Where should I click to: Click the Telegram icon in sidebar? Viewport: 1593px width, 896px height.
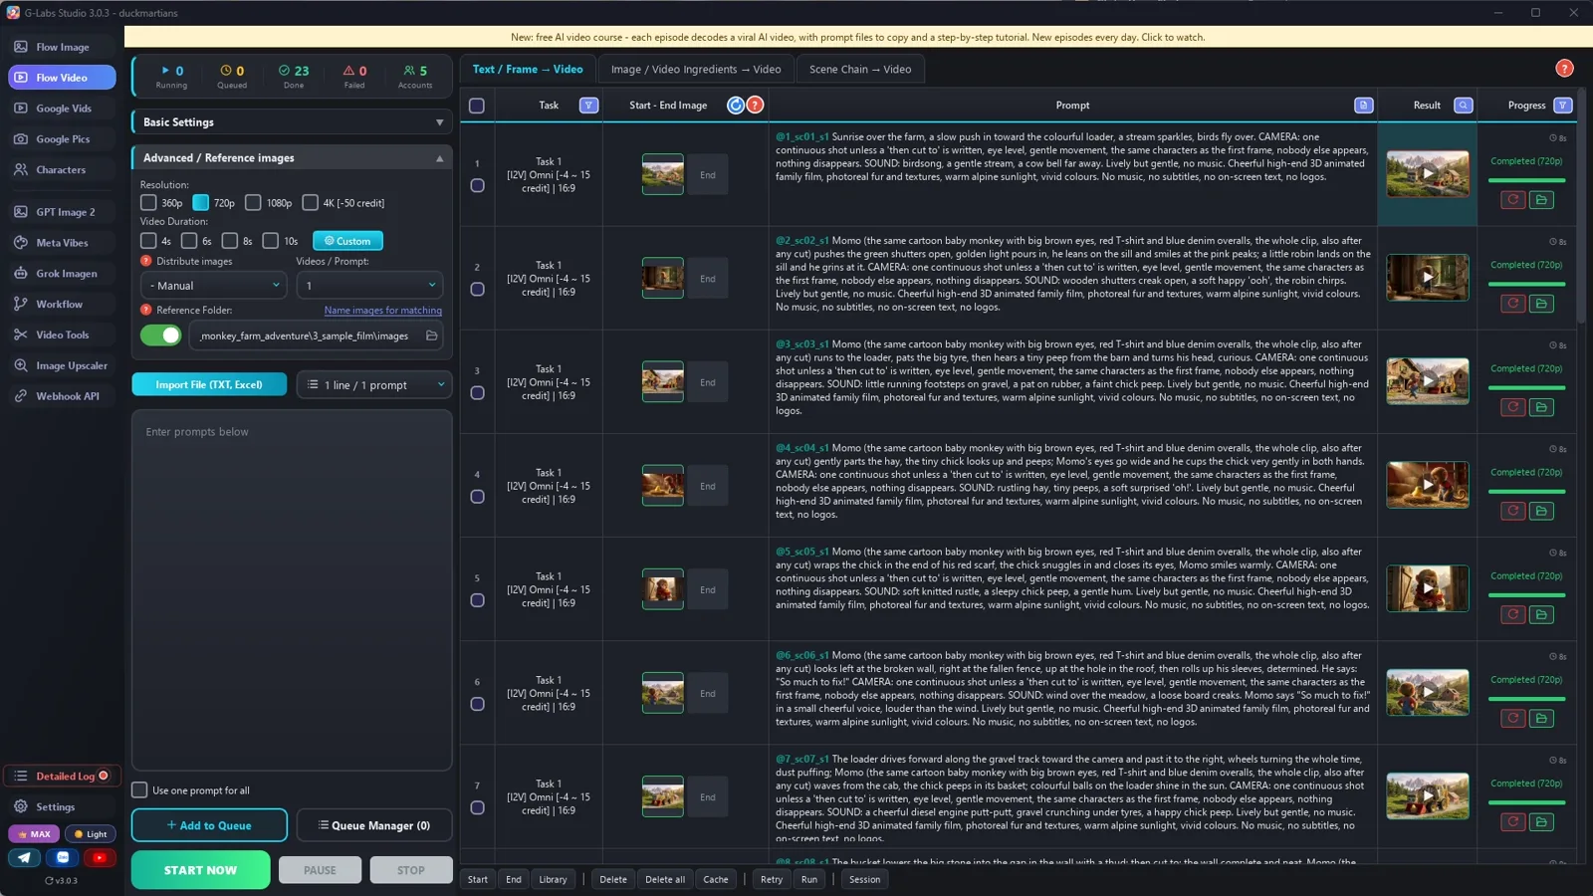[24, 857]
